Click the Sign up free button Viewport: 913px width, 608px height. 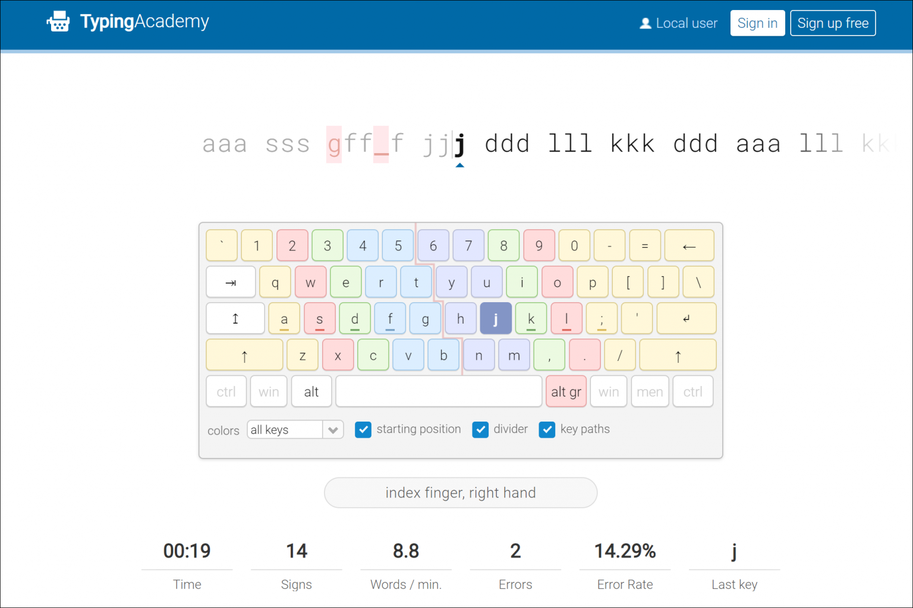pos(832,23)
